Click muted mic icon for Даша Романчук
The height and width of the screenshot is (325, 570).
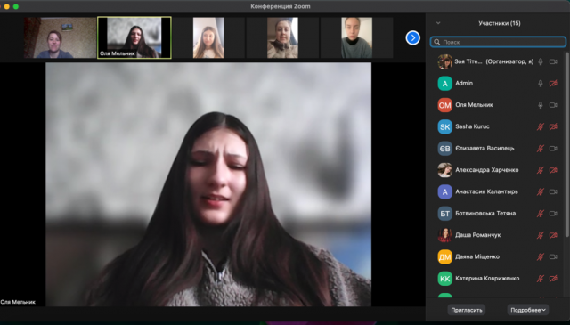click(541, 235)
